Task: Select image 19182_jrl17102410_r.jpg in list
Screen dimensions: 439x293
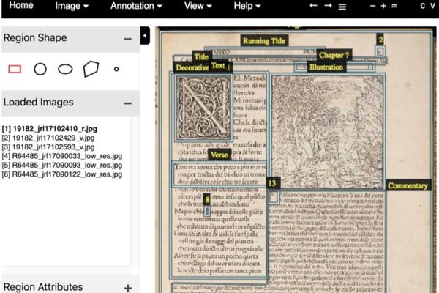Action: [50, 129]
